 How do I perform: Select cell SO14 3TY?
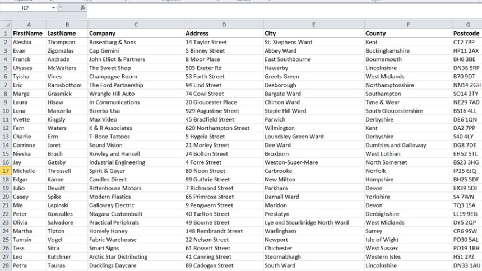coord(467,94)
